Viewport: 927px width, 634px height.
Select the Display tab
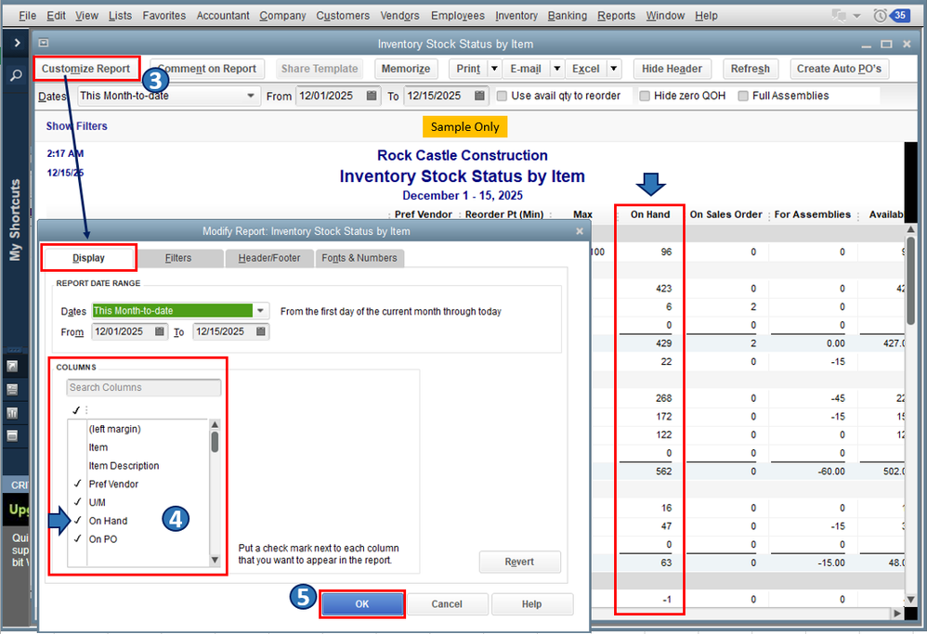click(88, 258)
